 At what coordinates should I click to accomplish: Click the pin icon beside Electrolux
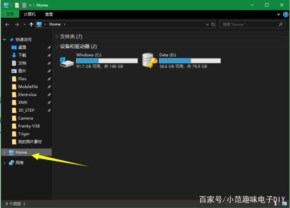49,95
